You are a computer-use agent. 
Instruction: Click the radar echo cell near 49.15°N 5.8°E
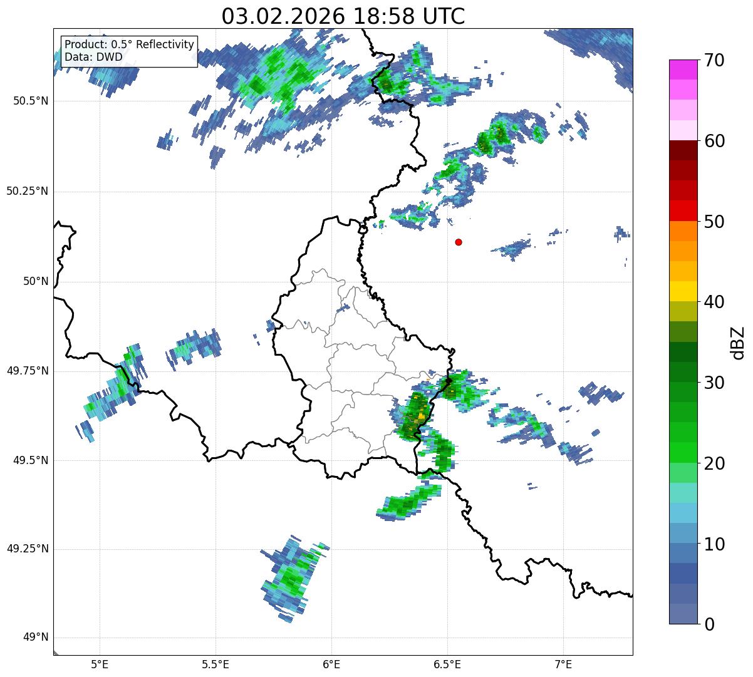point(291,579)
